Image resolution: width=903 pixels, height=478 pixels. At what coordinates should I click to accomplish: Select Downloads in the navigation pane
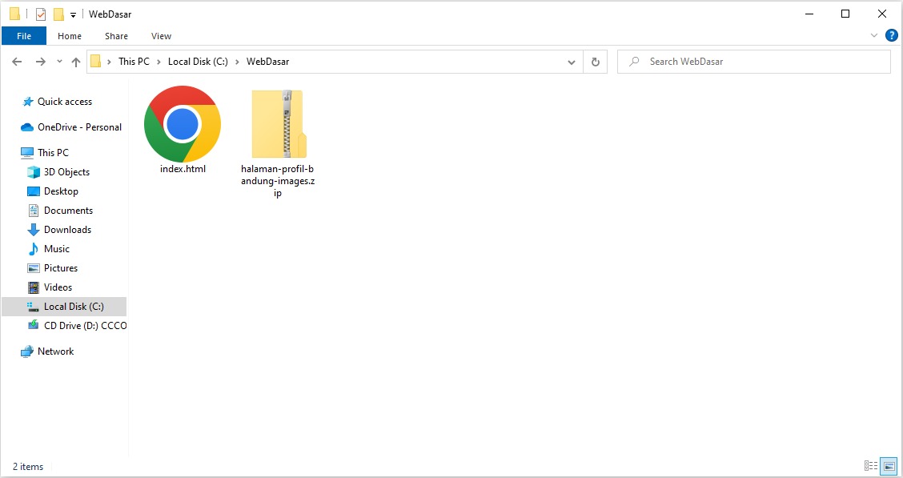point(67,230)
